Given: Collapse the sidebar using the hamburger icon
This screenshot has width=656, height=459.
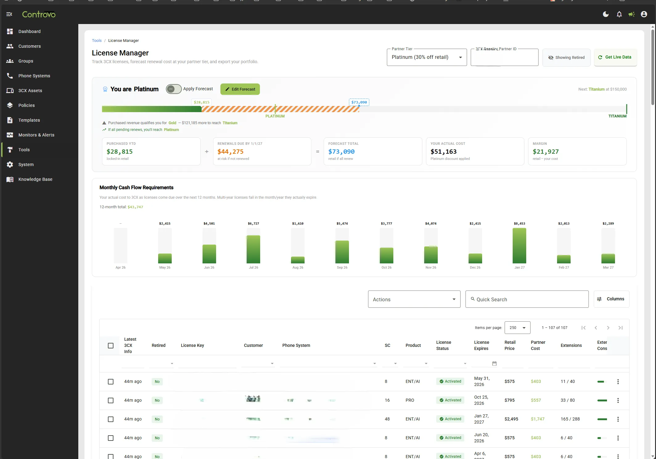Looking at the screenshot, I should tap(9, 14).
